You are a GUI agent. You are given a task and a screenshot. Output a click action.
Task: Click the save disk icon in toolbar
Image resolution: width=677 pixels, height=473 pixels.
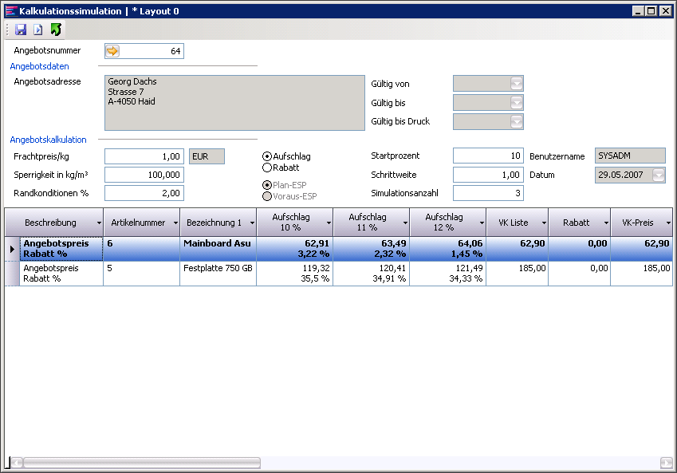(x=21, y=30)
